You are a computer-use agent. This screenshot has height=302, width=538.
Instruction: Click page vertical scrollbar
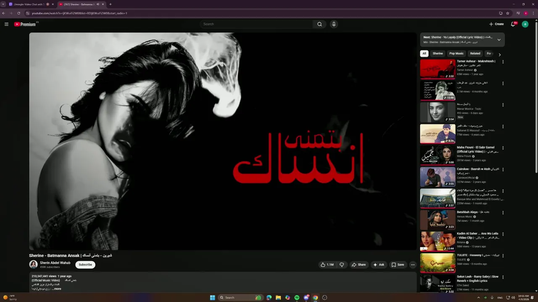pyautogui.click(x=536, y=96)
